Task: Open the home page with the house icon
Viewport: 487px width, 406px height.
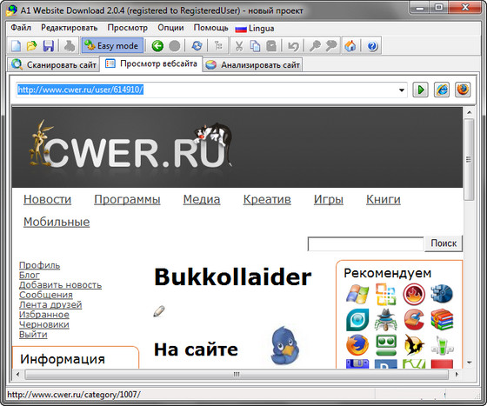Action: click(x=350, y=46)
